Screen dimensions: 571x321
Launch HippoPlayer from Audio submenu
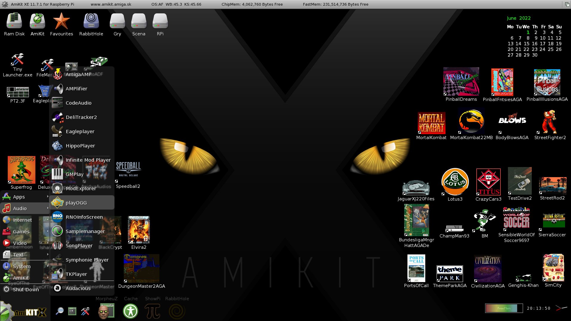click(82, 146)
